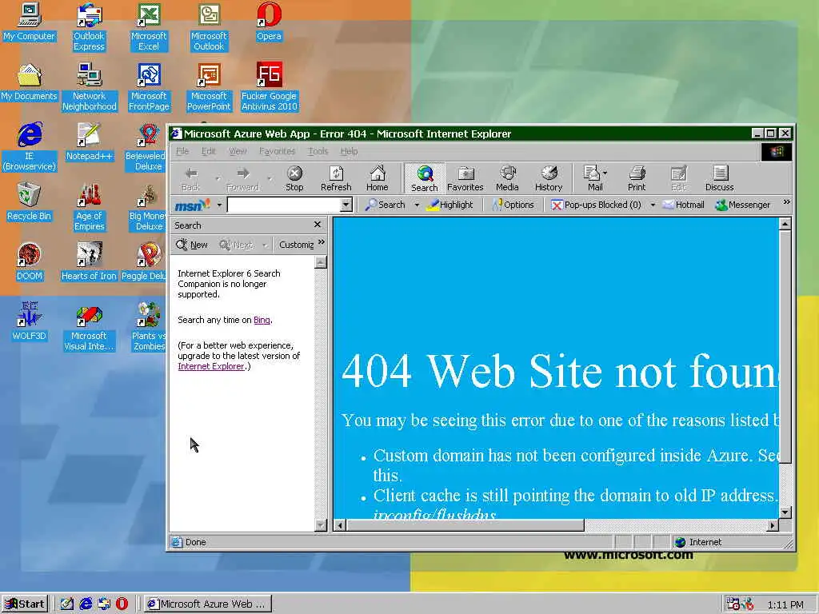Click Internet Explorer quick launch icon
Image resolution: width=819 pixels, height=614 pixels.
point(86,604)
